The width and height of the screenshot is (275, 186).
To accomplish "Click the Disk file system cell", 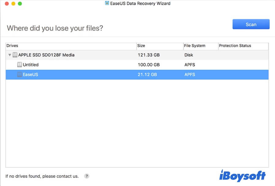I will tap(189, 55).
